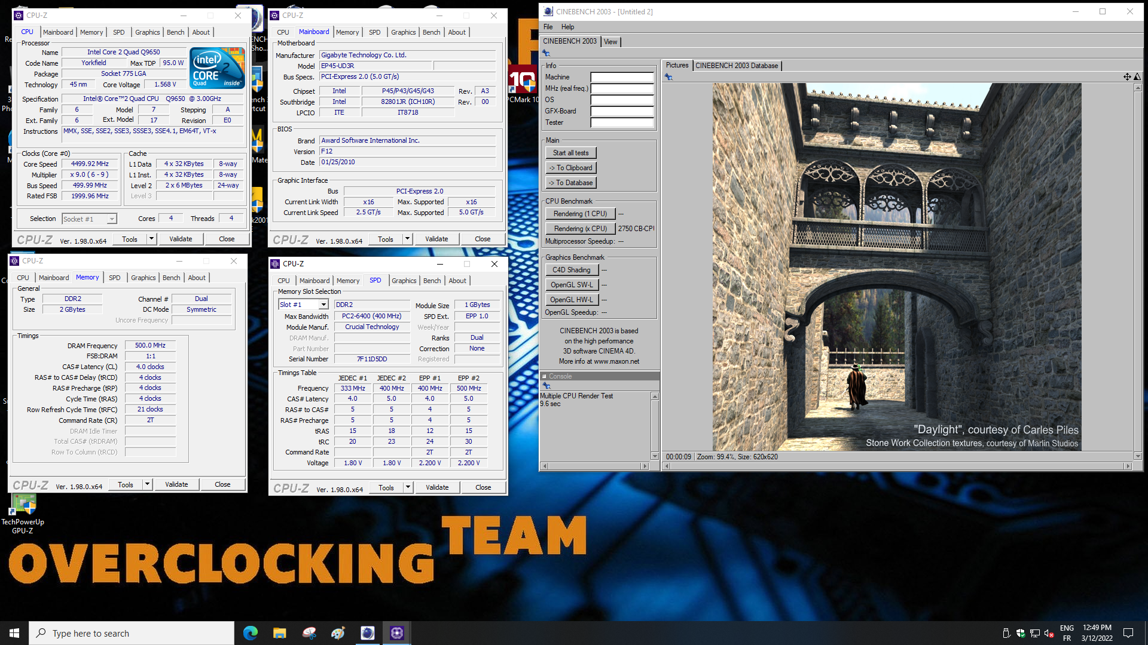Open the File menu in Cinebench
This screenshot has width=1148, height=645.
(x=548, y=27)
